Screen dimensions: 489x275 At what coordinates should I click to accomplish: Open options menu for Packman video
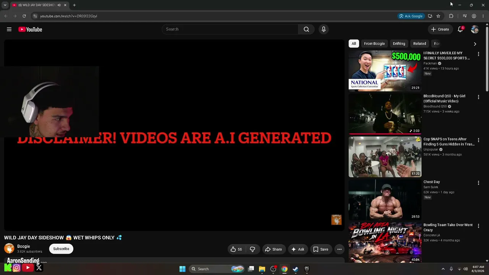click(x=478, y=54)
